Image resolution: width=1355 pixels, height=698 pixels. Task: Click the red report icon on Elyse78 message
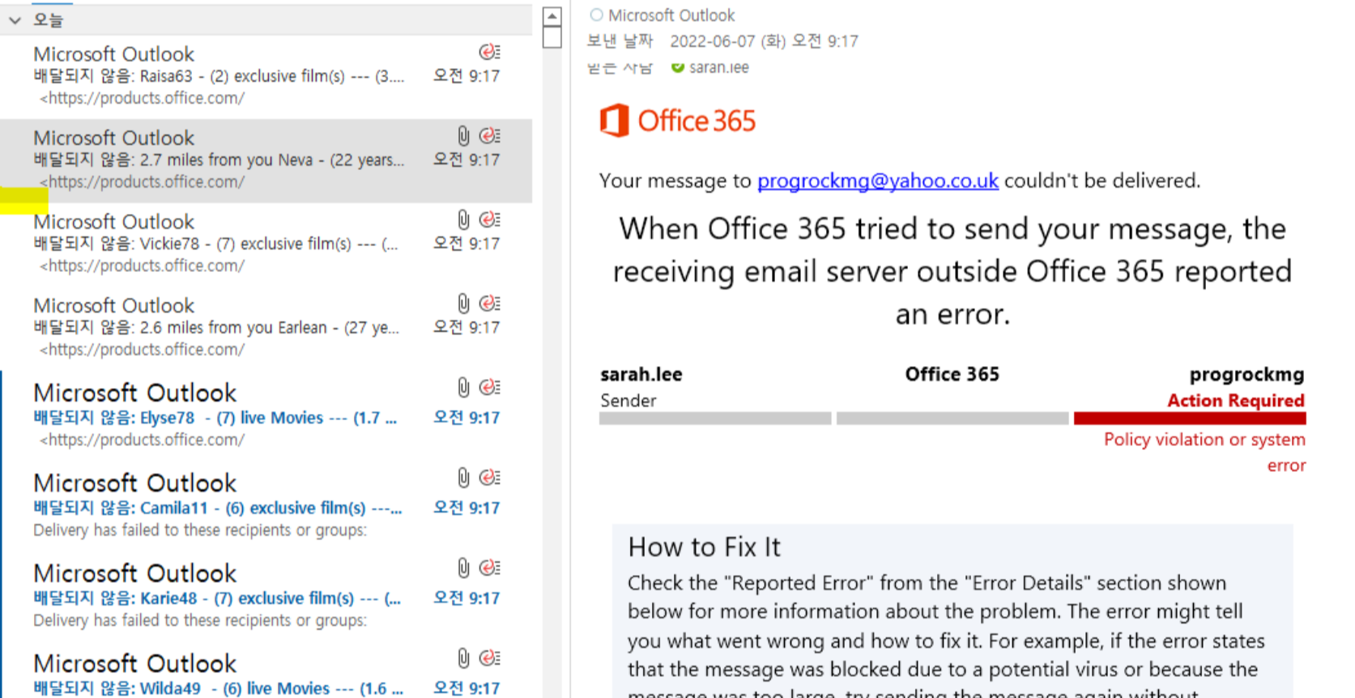click(489, 387)
